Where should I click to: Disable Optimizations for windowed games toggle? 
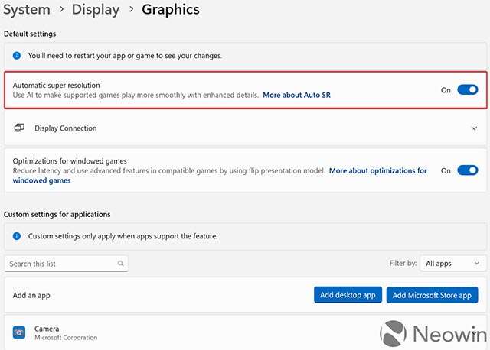click(x=467, y=170)
